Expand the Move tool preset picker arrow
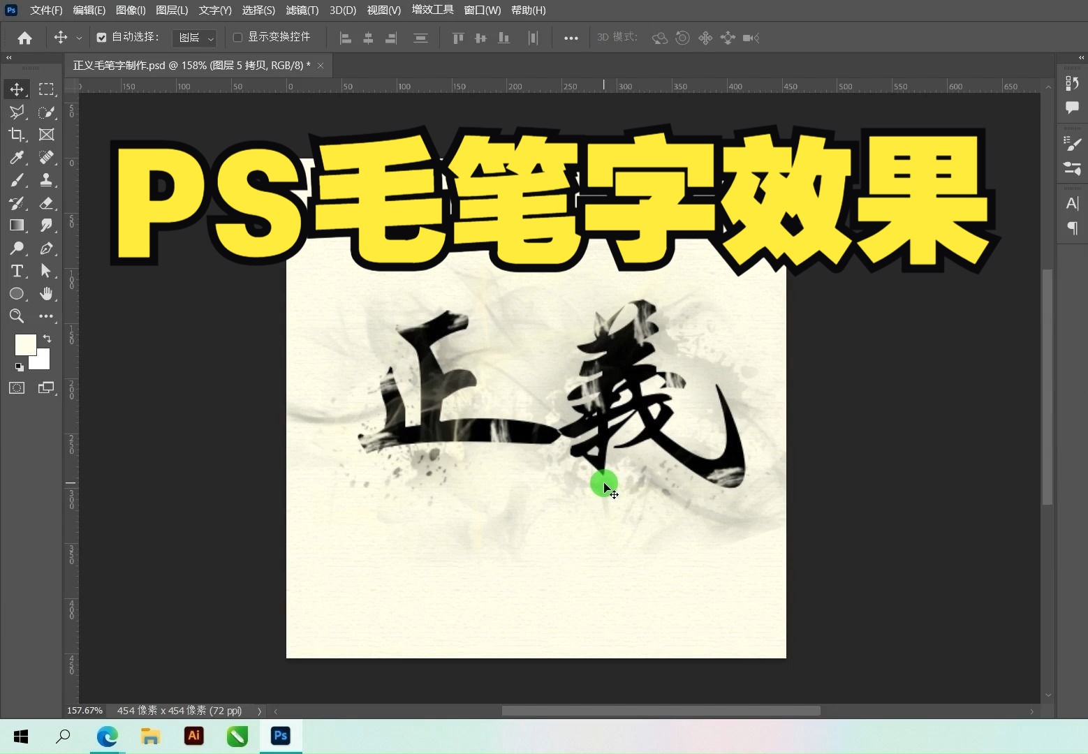Image resolution: width=1088 pixels, height=754 pixels. (x=79, y=38)
